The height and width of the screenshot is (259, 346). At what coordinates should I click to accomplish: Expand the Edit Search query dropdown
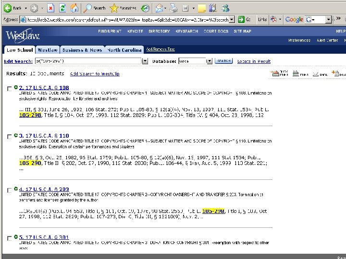(x=145, y=61)
